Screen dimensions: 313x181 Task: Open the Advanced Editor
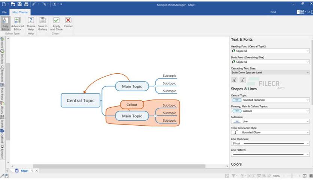tap(18, 24)
